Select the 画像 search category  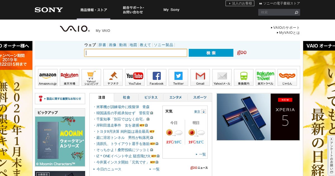113,45
